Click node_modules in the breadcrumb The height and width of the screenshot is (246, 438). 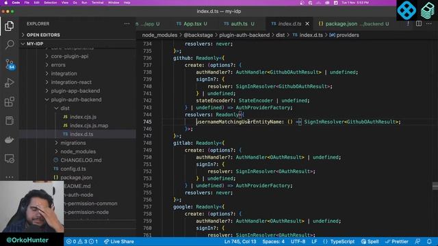(159, 35)
